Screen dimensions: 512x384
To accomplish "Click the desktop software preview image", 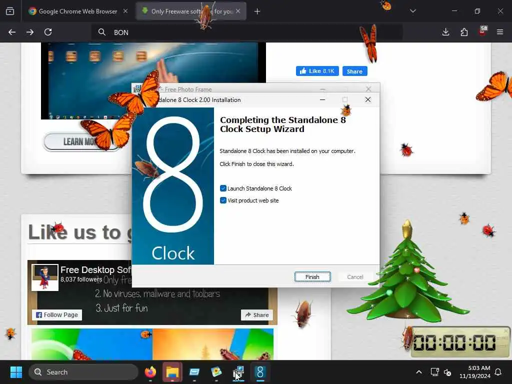I will point(153,80).
